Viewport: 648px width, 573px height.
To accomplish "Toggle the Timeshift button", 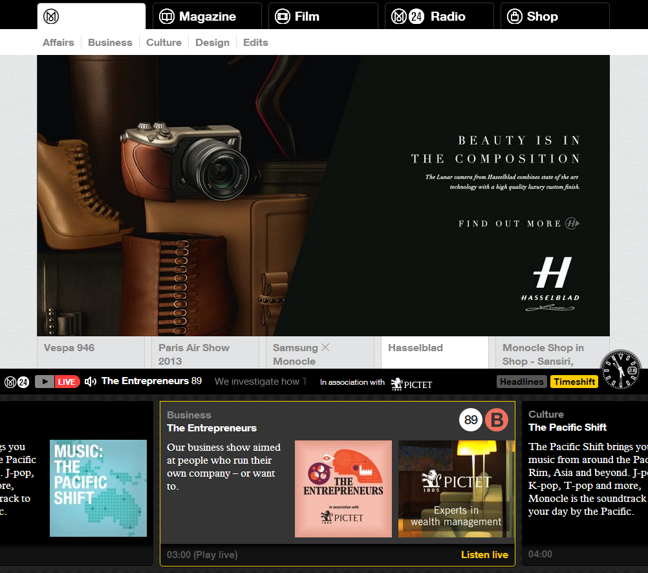I will [x=574, y=382].
